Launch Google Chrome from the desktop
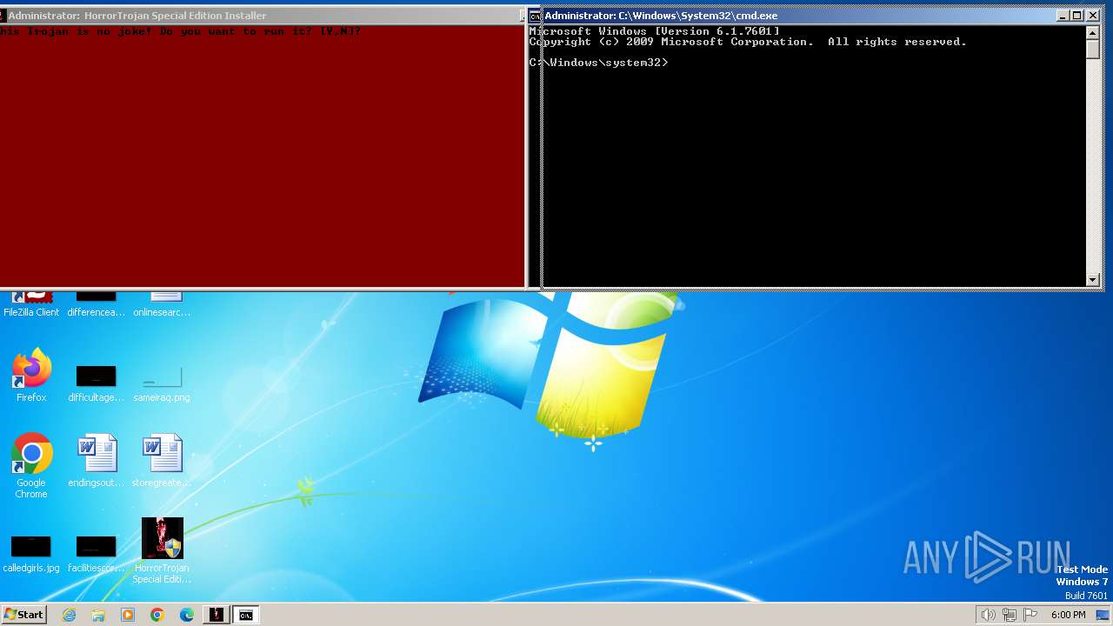This screenshot has width=1113, height=626. tap(31, 466)
